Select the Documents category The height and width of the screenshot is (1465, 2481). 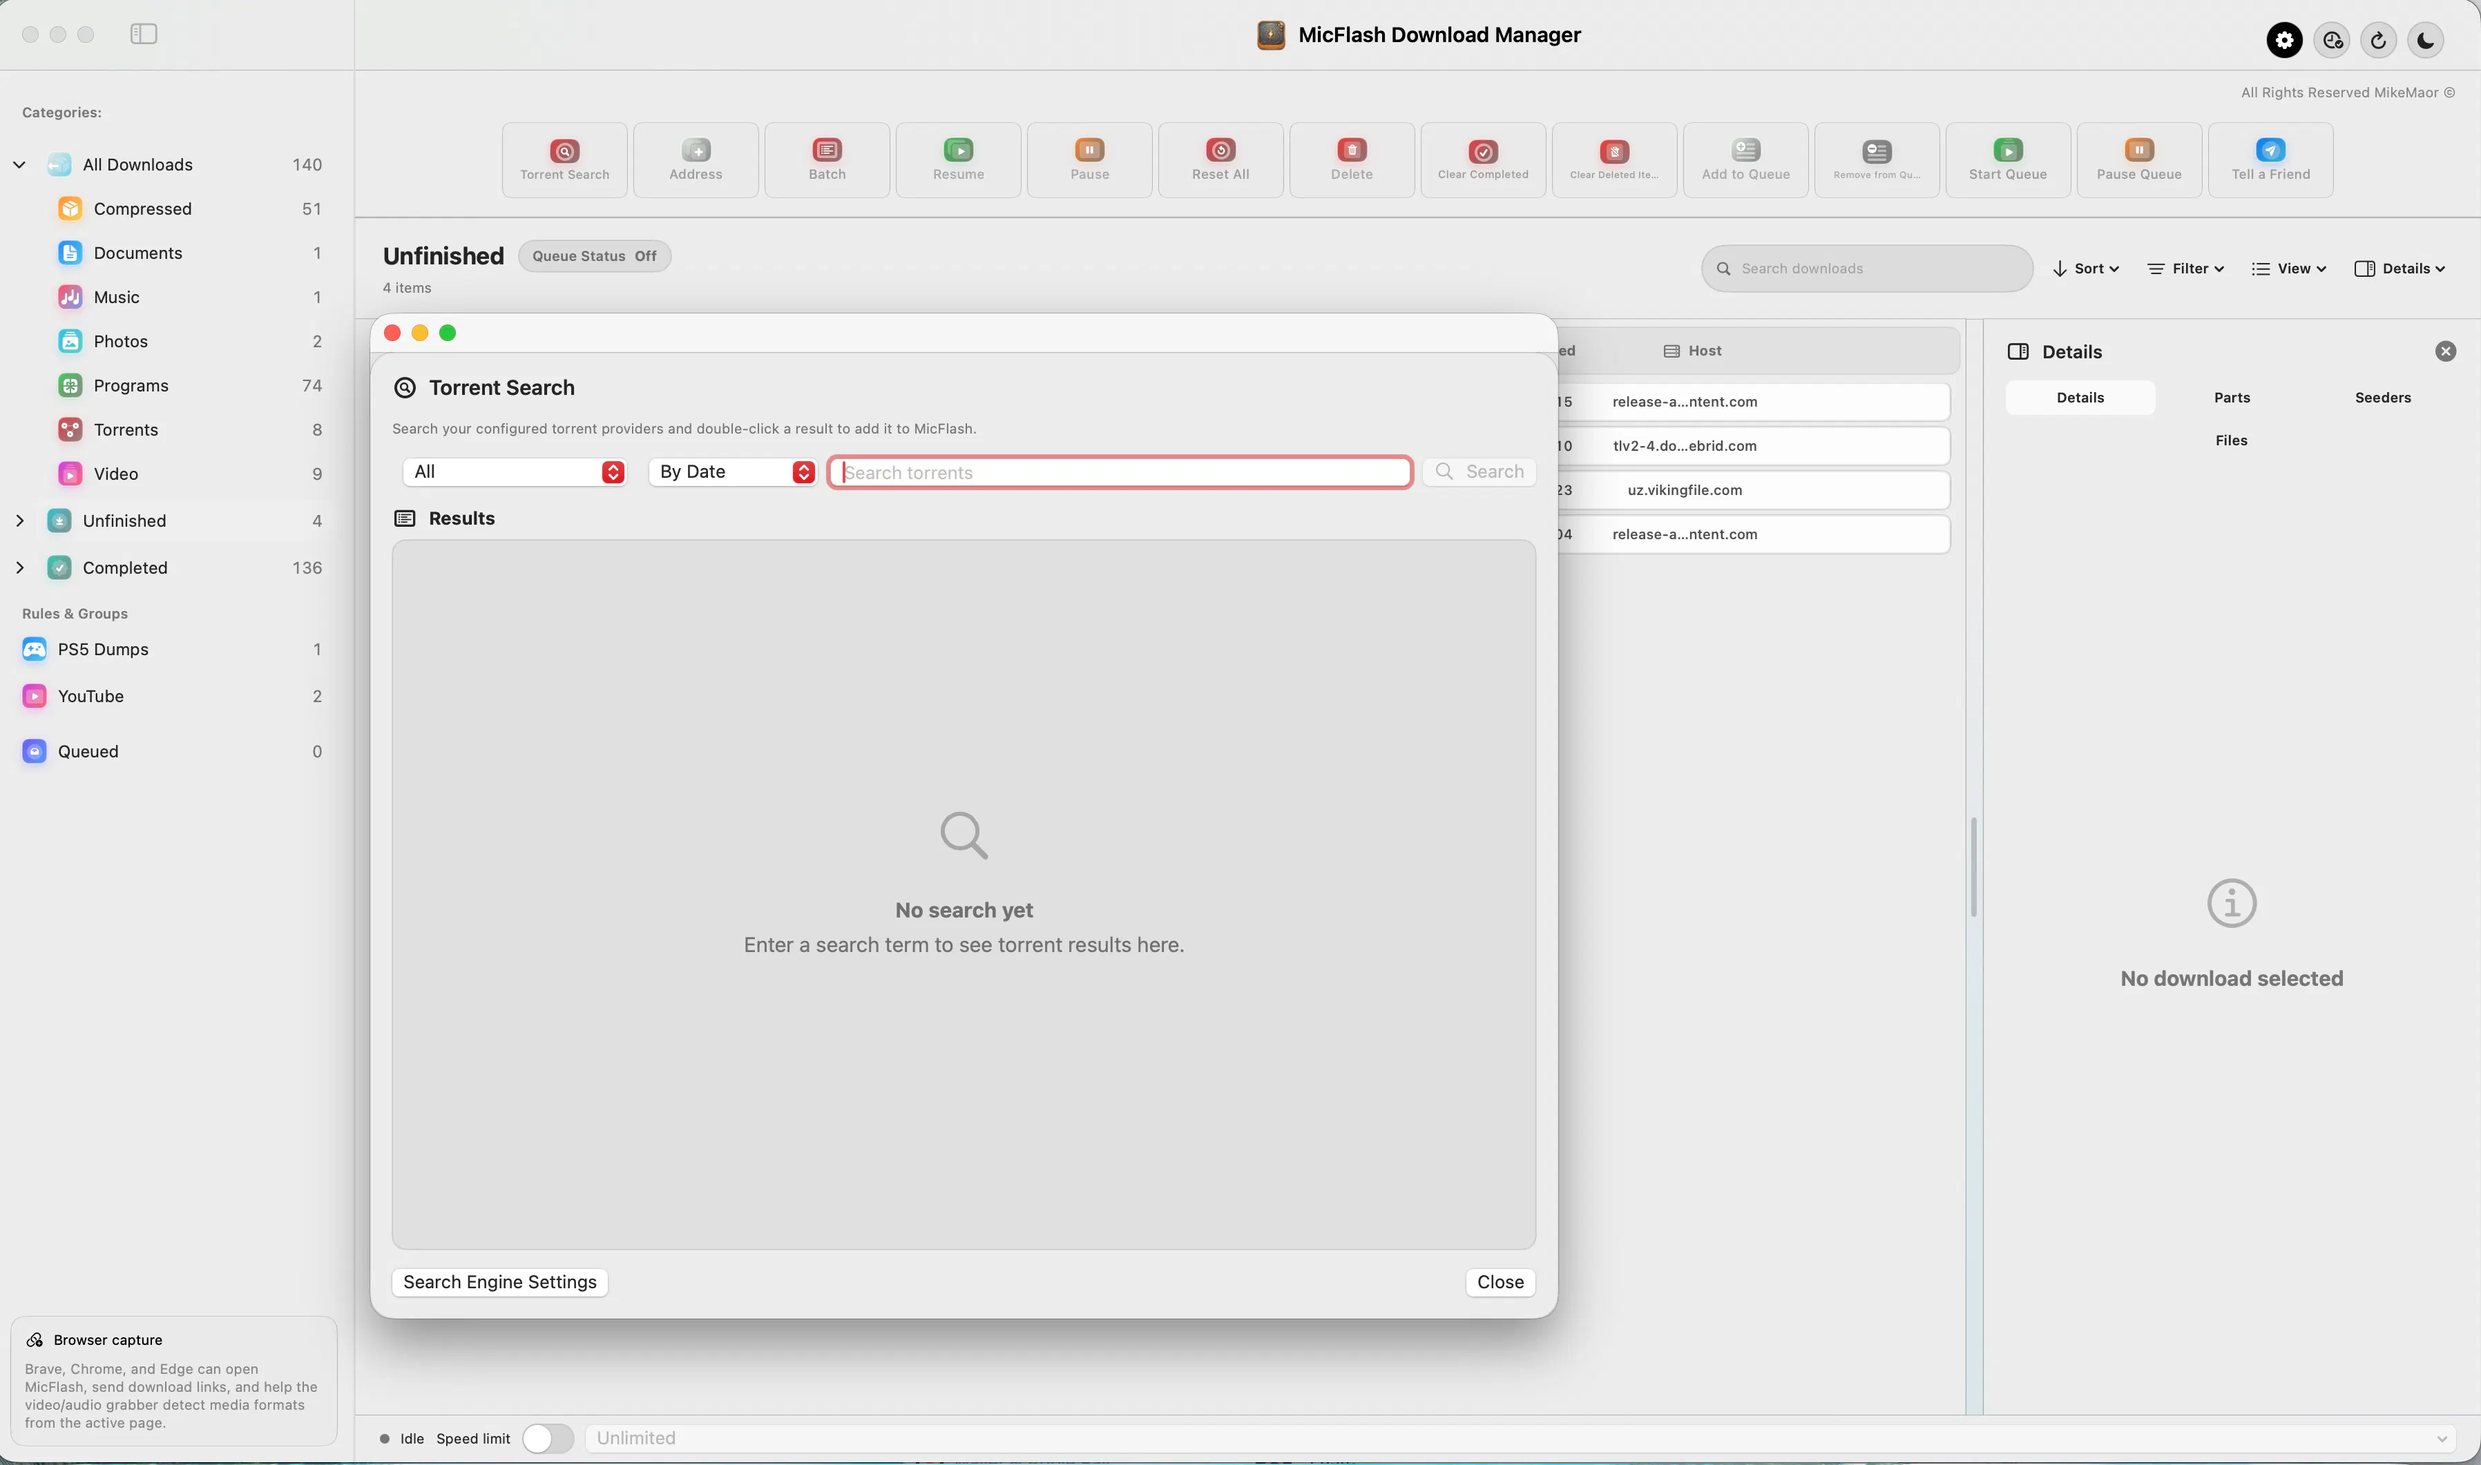click(x=188, y=253)
